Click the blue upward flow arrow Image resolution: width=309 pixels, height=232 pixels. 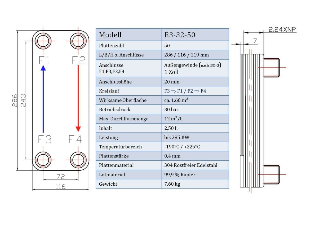tap(43, 99)
